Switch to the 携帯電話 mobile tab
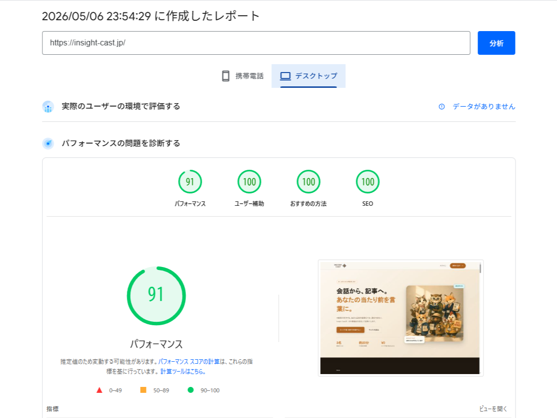This screenshot has width=557, height=418. click(x=243, y=76)
